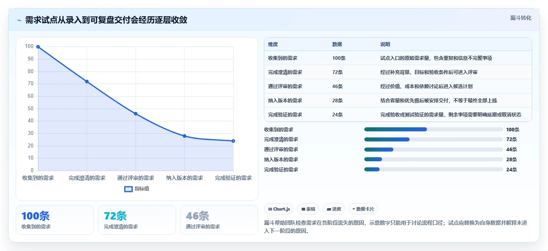Click table cell 完成澄清的需求
Image resolution: width=548 pixels, height=251 pixels.
pyautogui.click(x=285, y=72)
